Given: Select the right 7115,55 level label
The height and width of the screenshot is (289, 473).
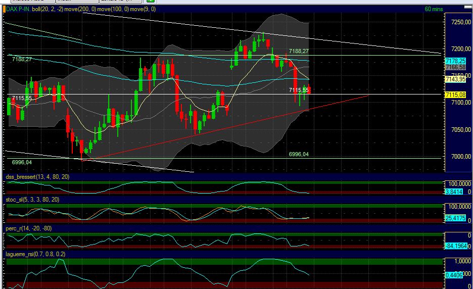Looking at the screenshot, I should pyautogui.click(x=299, y=90).
